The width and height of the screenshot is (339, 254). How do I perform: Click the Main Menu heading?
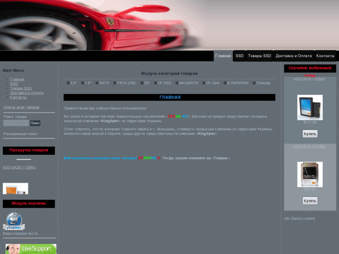click(14, 70)
